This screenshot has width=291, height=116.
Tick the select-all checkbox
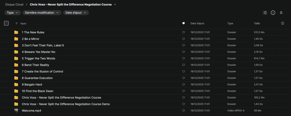point(6,23)
